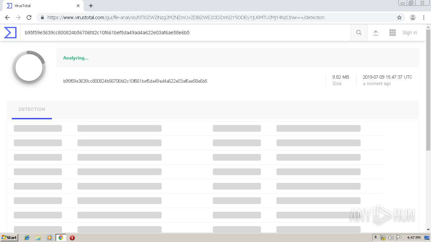
Task: Close the VirusTotal tab
Action: 78,6
